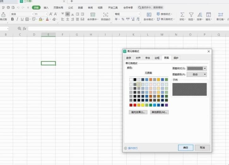Viewport: 229px width, 165px height.
Task: Pick the purple swatch in bottom row
Action: coord(166,105)
